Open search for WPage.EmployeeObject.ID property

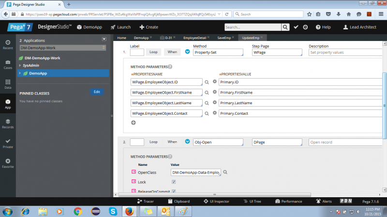point(207,82)
